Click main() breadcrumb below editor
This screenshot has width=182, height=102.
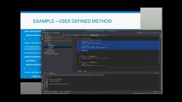coord(85,71)
